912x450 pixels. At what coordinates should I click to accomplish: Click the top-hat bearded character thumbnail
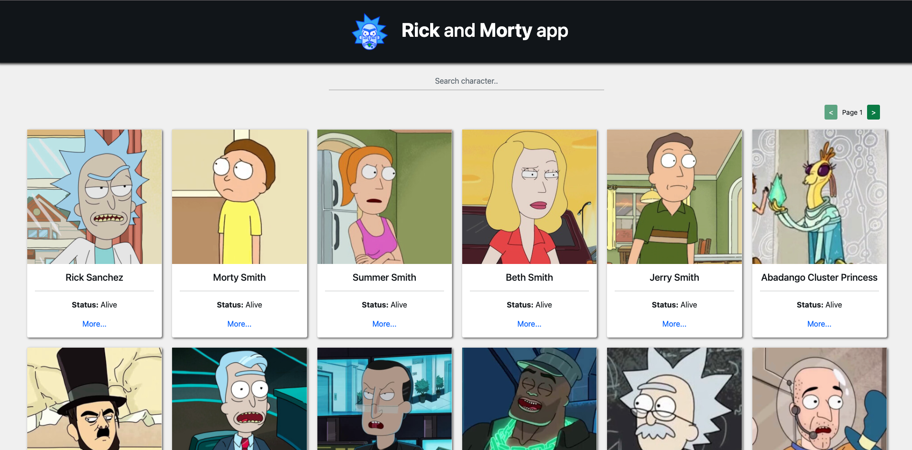94,398
